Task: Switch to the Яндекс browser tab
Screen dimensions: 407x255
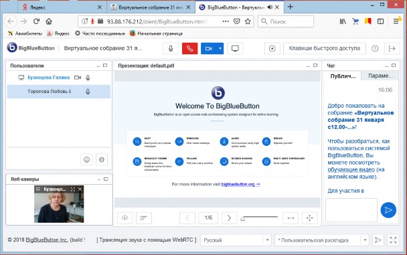Action: click(62, 7)
